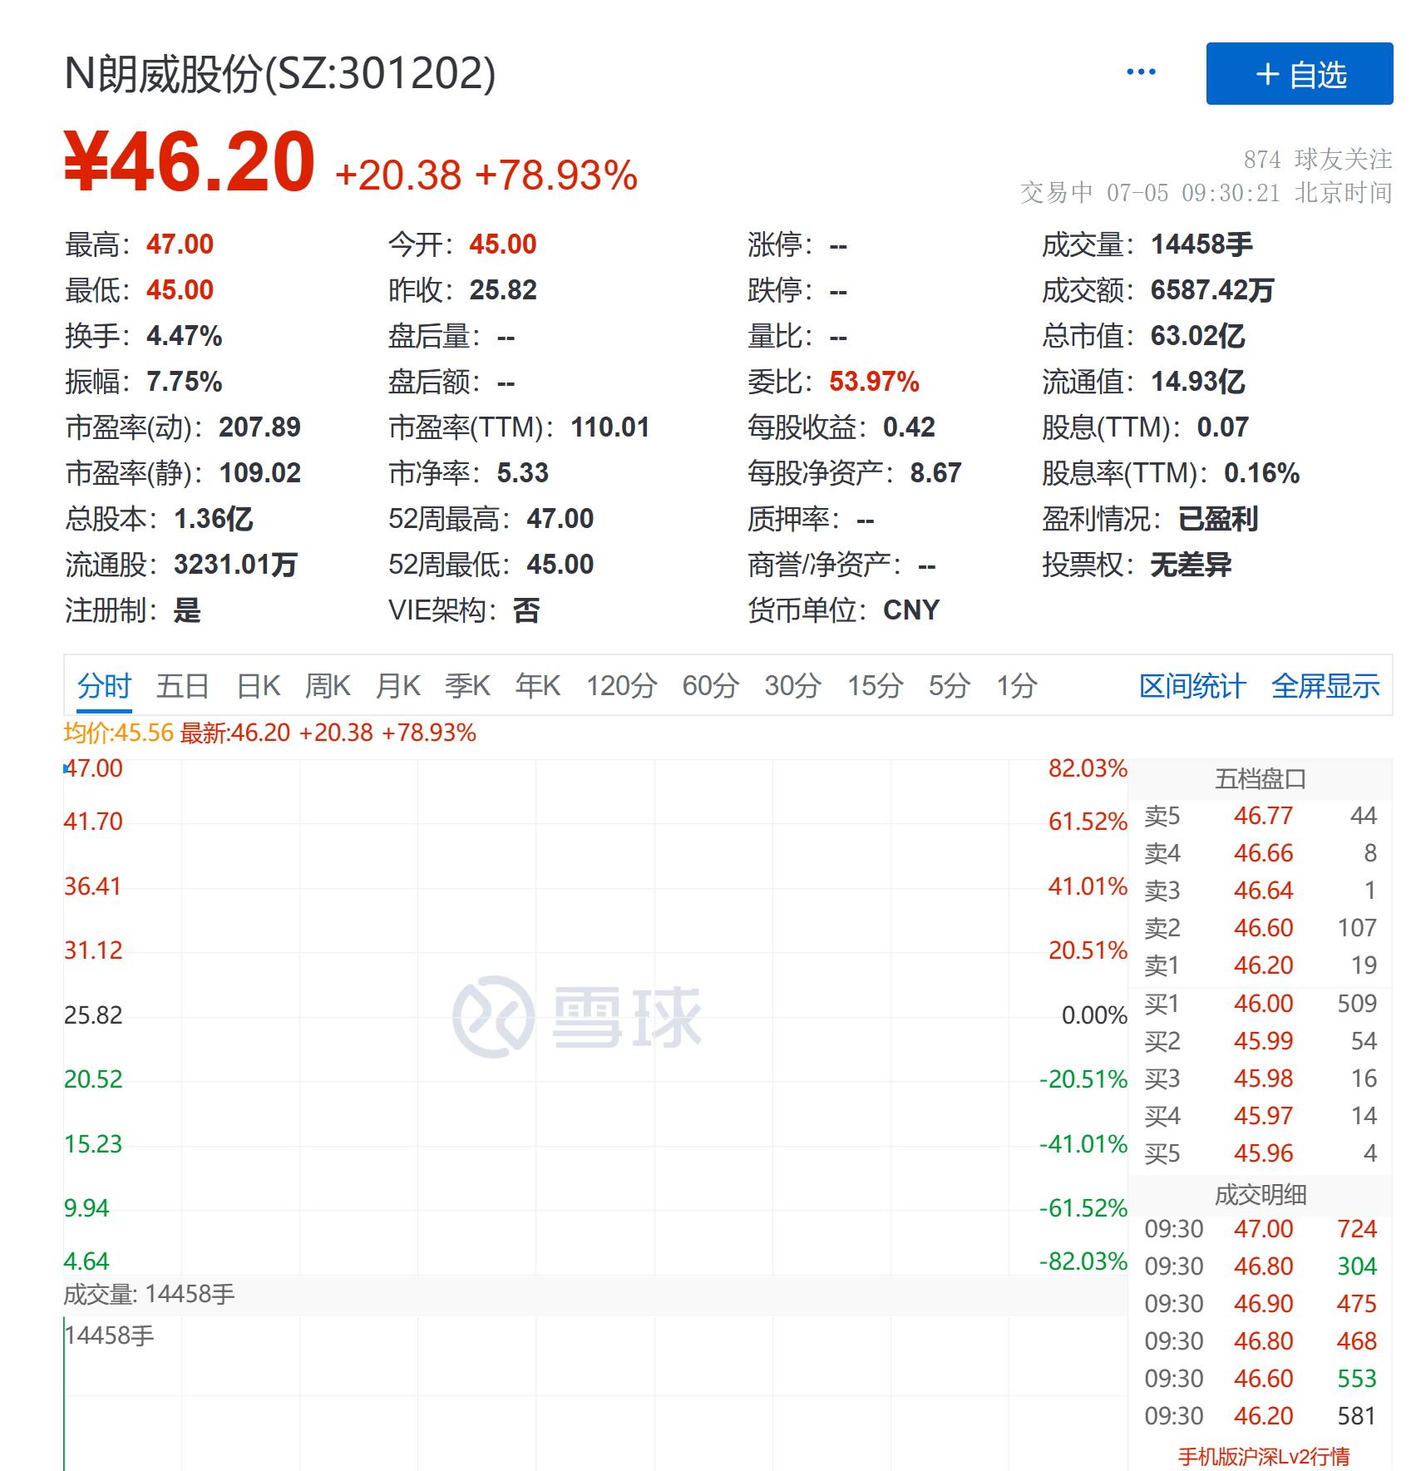The height and width of the screenshot is (1471, 1421).
Task: Click the trade entry 46.20 with 581 volume
Action: point(1261,1416)
